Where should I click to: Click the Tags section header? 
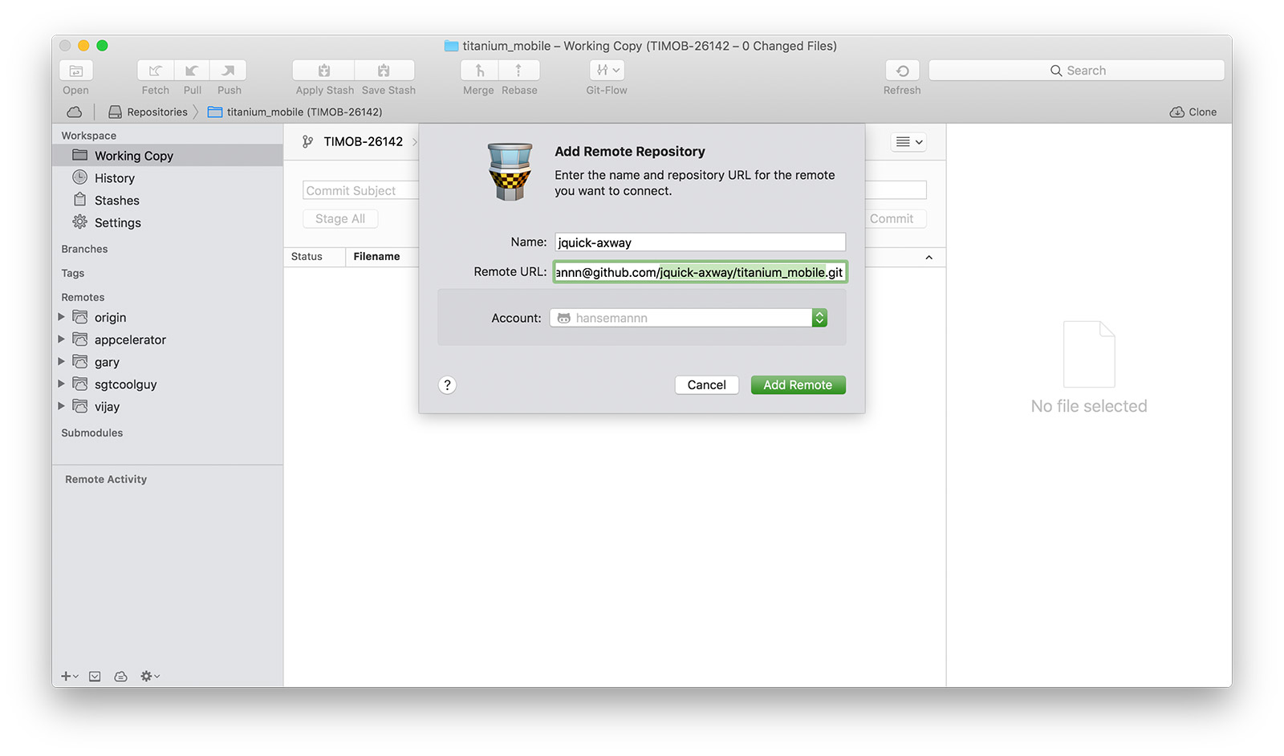click(x=73, y=274)
